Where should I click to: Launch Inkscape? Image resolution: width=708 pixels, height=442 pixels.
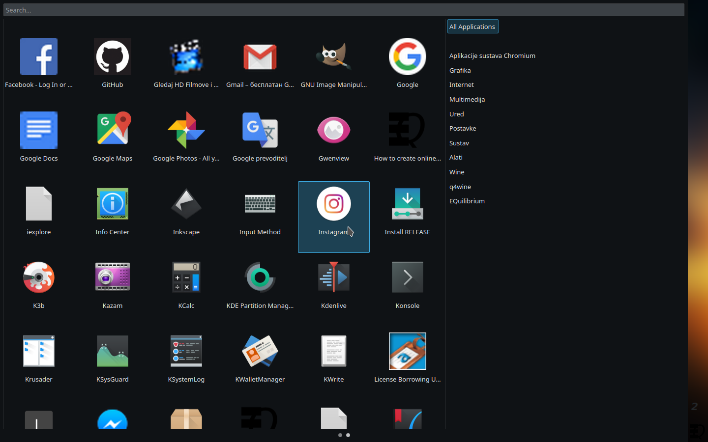click(186, 204)
